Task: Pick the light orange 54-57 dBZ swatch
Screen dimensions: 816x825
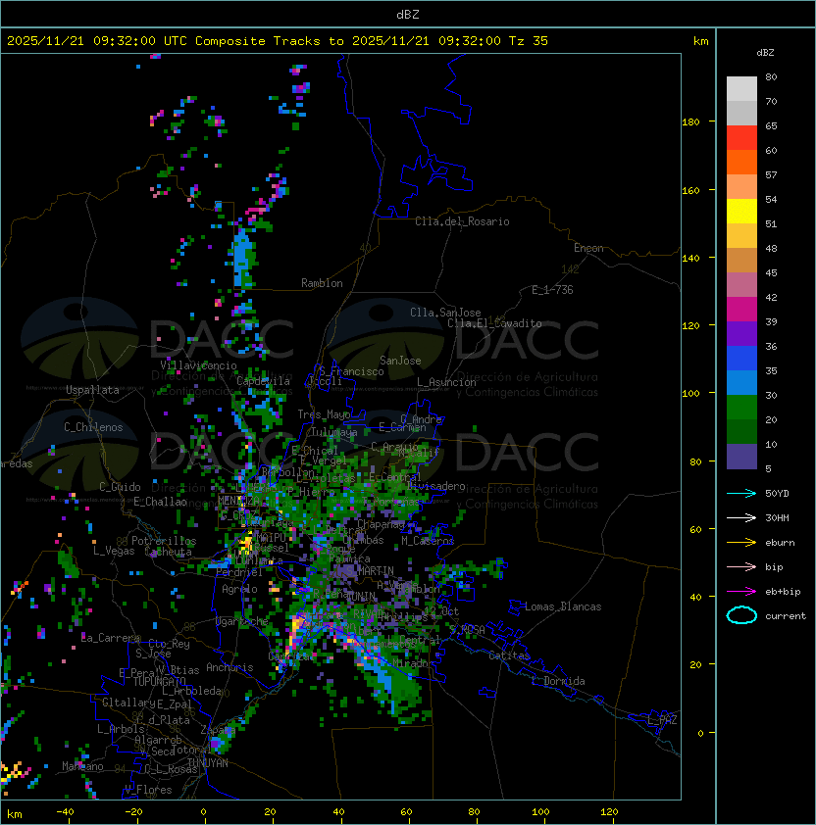Action: tap(741, 187)
